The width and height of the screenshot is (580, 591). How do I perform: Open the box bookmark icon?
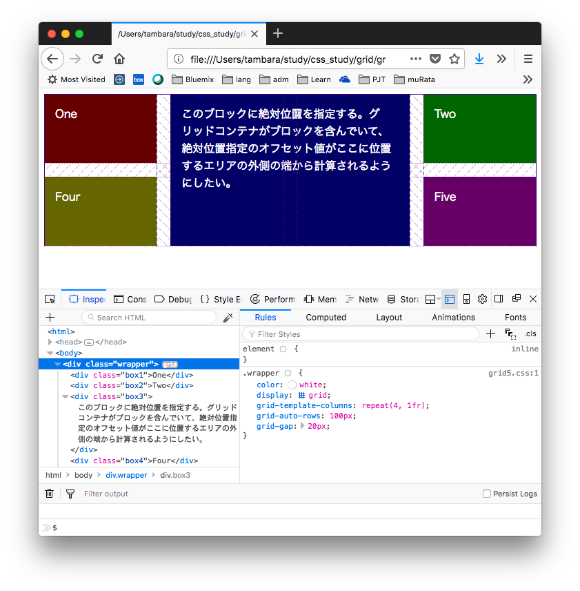click(x=139, y=79)
